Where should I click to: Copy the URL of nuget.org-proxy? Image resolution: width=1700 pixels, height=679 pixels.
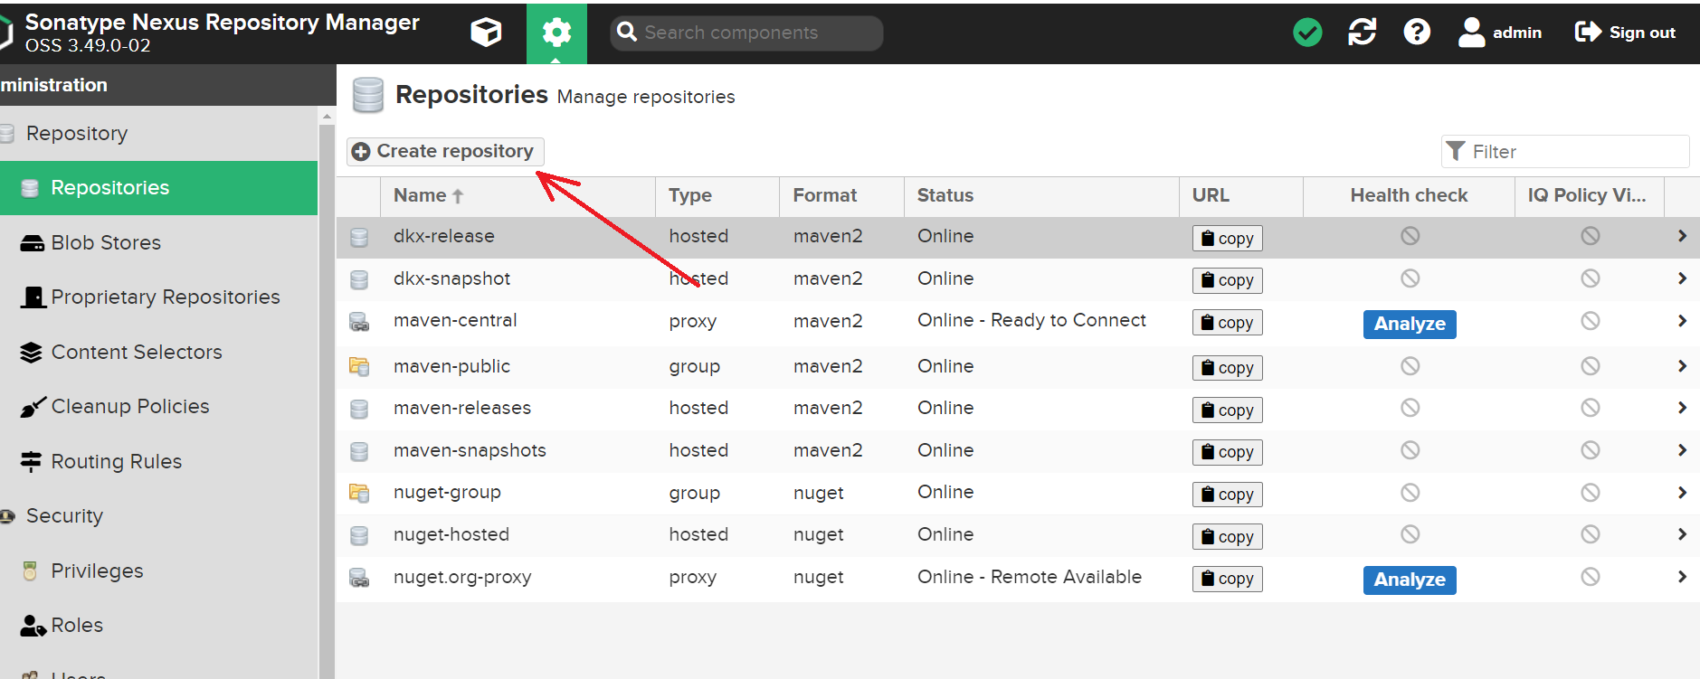1227,579
